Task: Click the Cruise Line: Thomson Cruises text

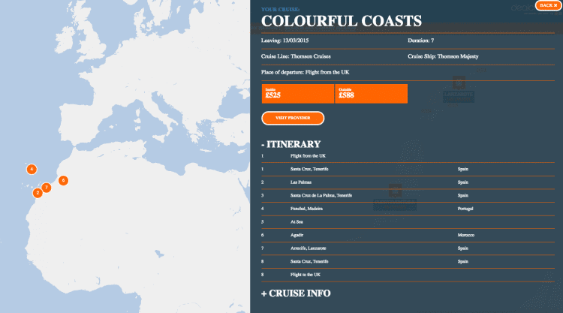Action: [296, 56]
